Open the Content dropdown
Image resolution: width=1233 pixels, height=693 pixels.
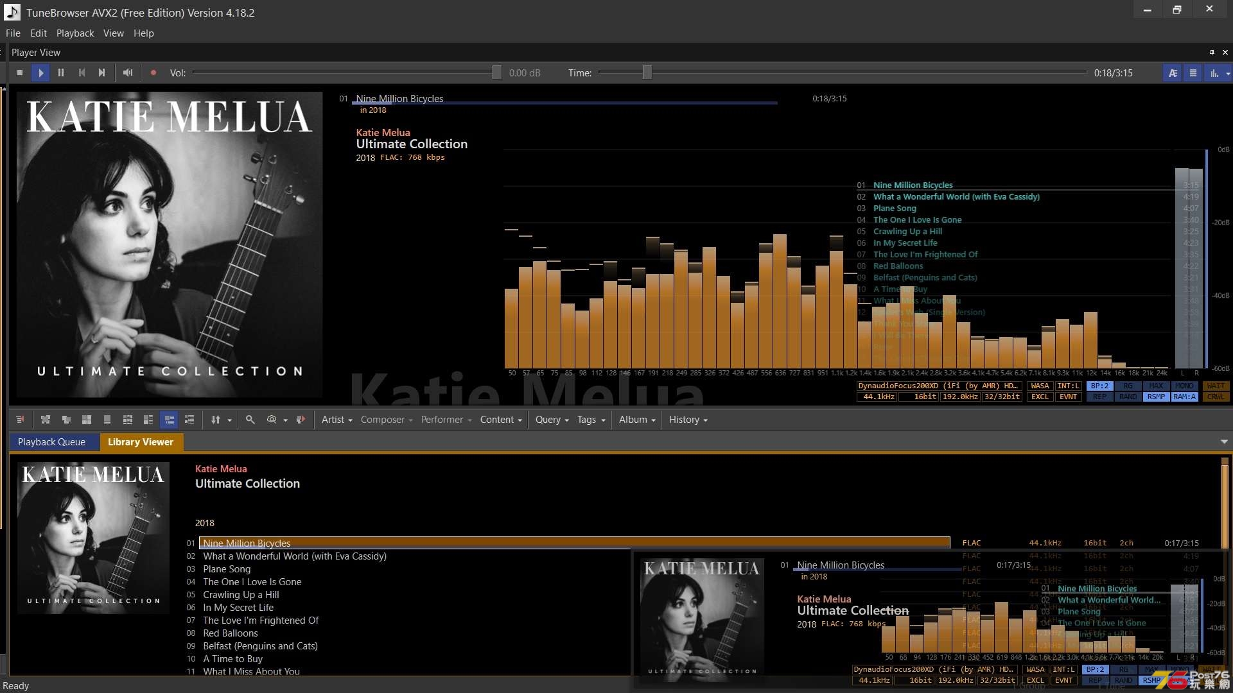[502, 420]
